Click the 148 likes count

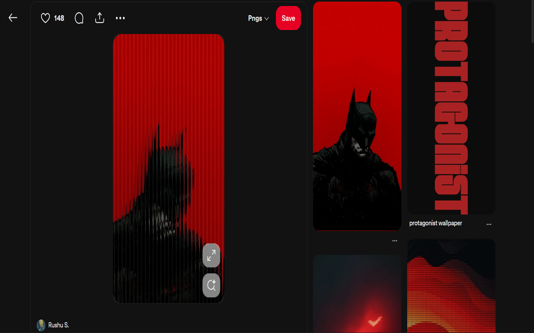click(59, 18)
